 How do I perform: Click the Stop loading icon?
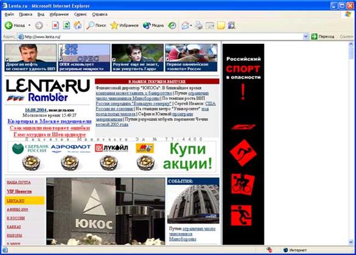(x=55, y=26)
